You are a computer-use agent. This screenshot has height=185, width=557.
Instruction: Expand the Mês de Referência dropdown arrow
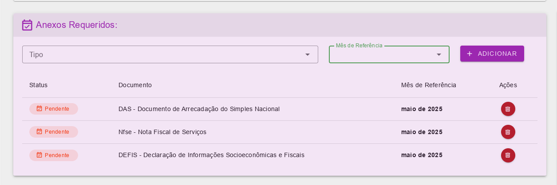coord(439,54)
